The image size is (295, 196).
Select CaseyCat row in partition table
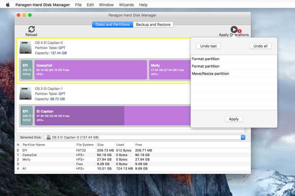(x=133, y=155)
